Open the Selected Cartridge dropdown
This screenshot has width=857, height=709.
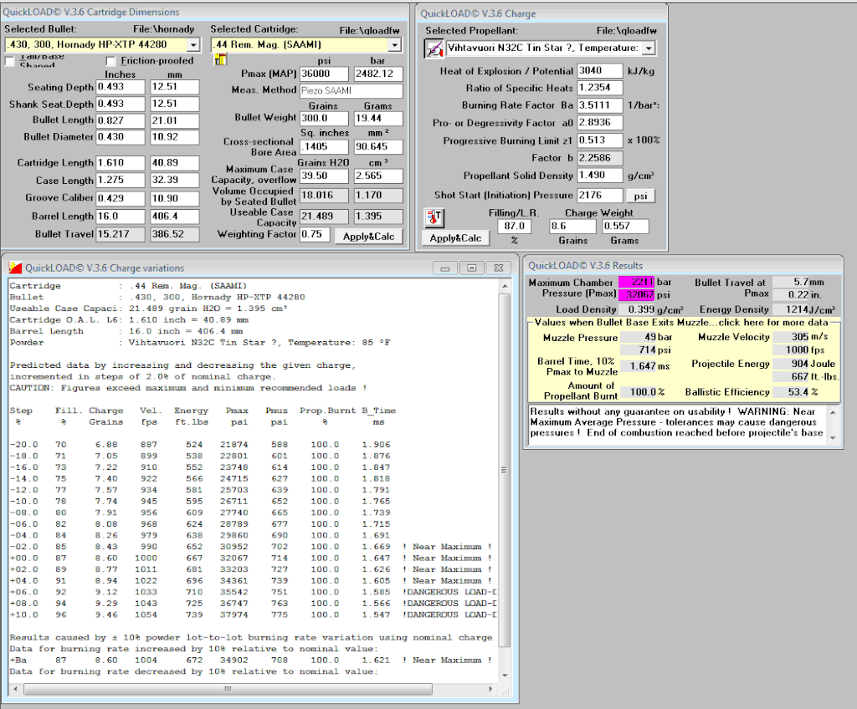tap(395, 45)
